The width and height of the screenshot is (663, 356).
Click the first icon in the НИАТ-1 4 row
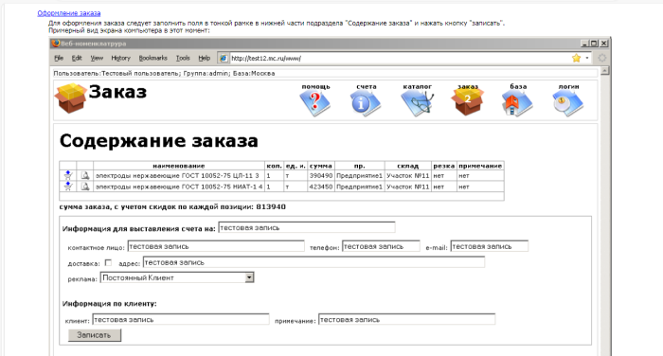(x=67, y=187)
